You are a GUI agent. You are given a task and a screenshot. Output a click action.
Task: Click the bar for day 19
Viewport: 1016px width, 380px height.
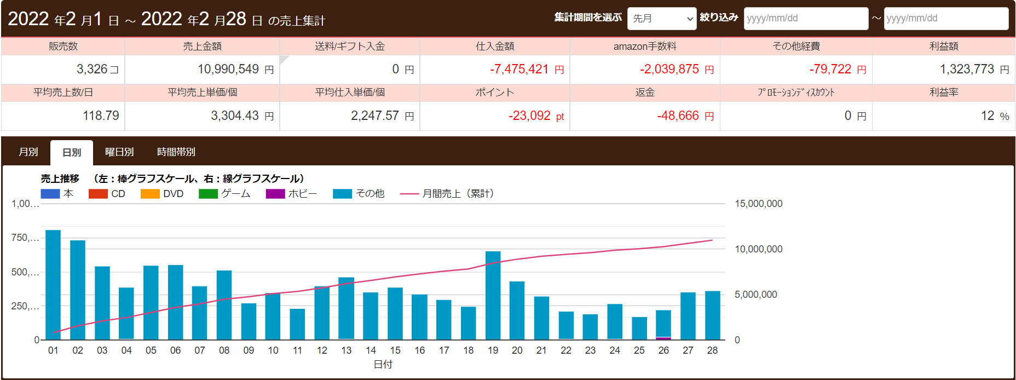[493, 296]
